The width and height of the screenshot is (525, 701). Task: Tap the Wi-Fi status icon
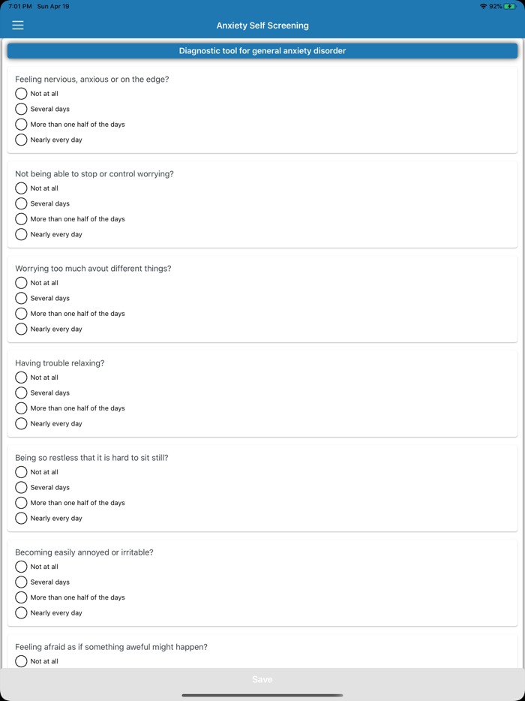[x=483, y=6]
